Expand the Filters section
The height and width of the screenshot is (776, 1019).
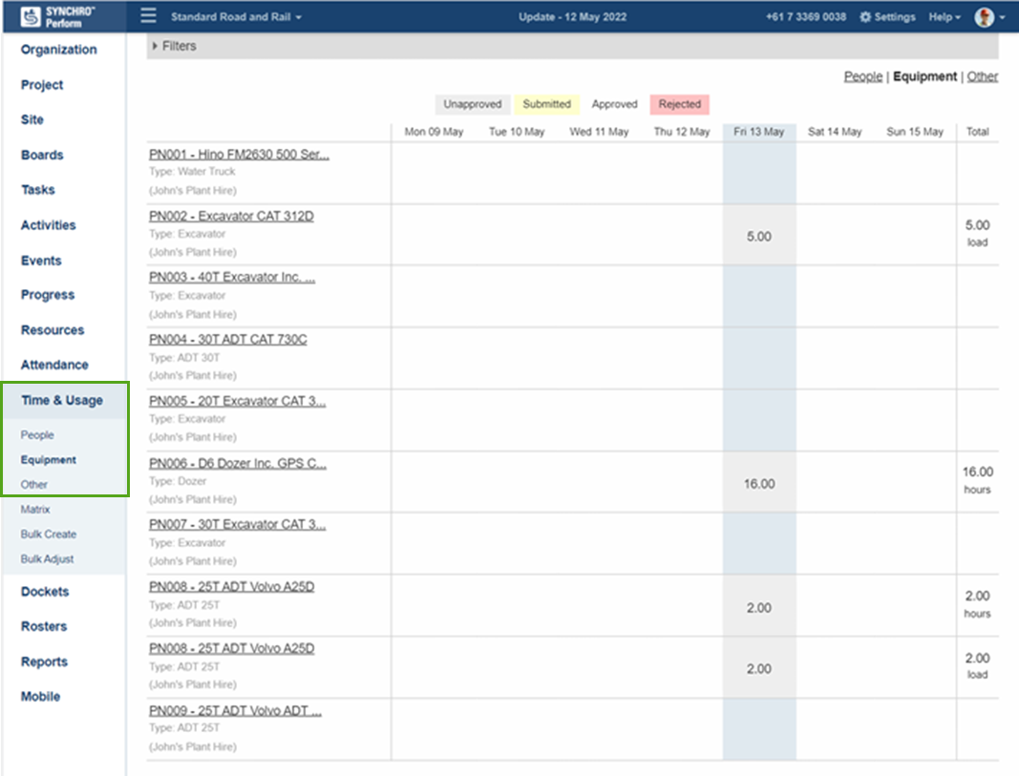click(177, 45)
